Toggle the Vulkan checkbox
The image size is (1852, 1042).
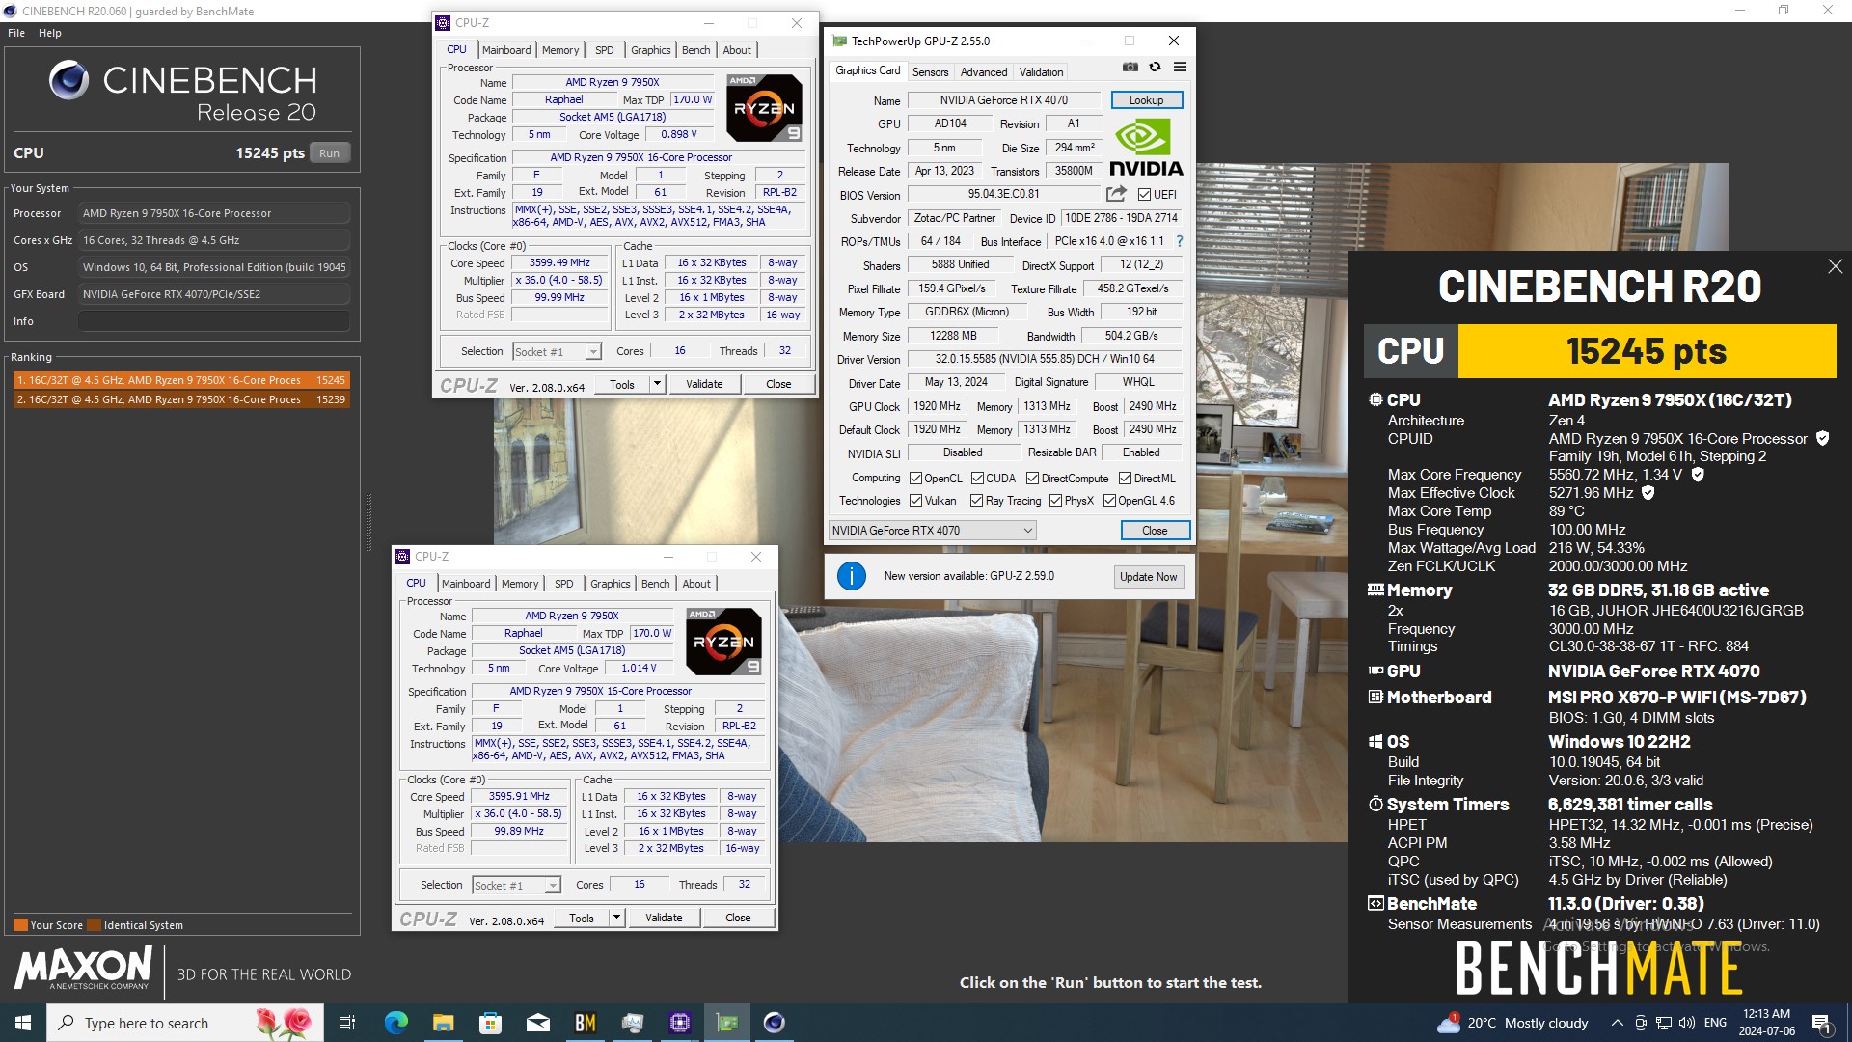click(915, 501)
